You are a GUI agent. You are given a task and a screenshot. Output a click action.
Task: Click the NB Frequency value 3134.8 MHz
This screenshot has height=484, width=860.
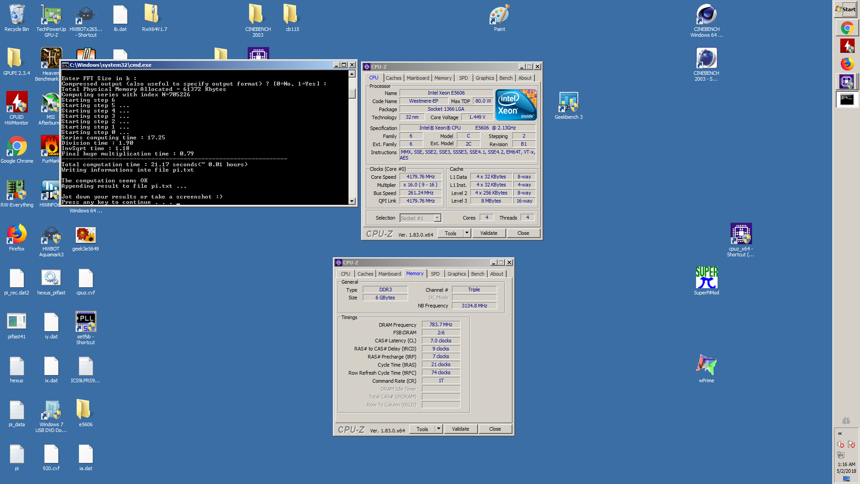(474, 306)
